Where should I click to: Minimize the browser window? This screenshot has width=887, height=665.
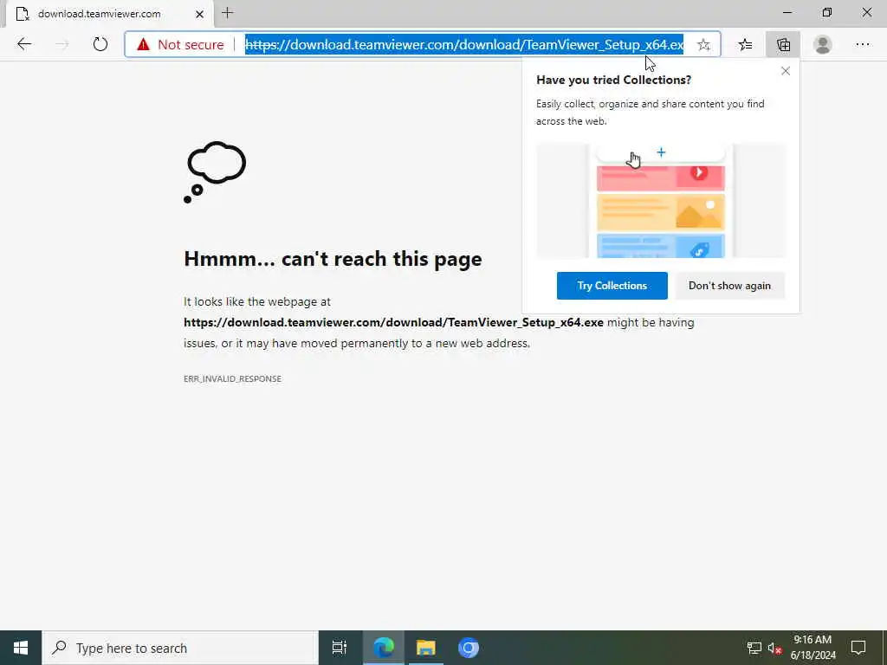pyautogui.click(x=787, y=12)
